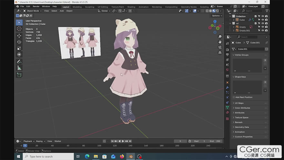The height and width of the screenshot is (160, 284).
Task: Select the Cursor tool in the toolbar
Action: click(x=19, y=29)
